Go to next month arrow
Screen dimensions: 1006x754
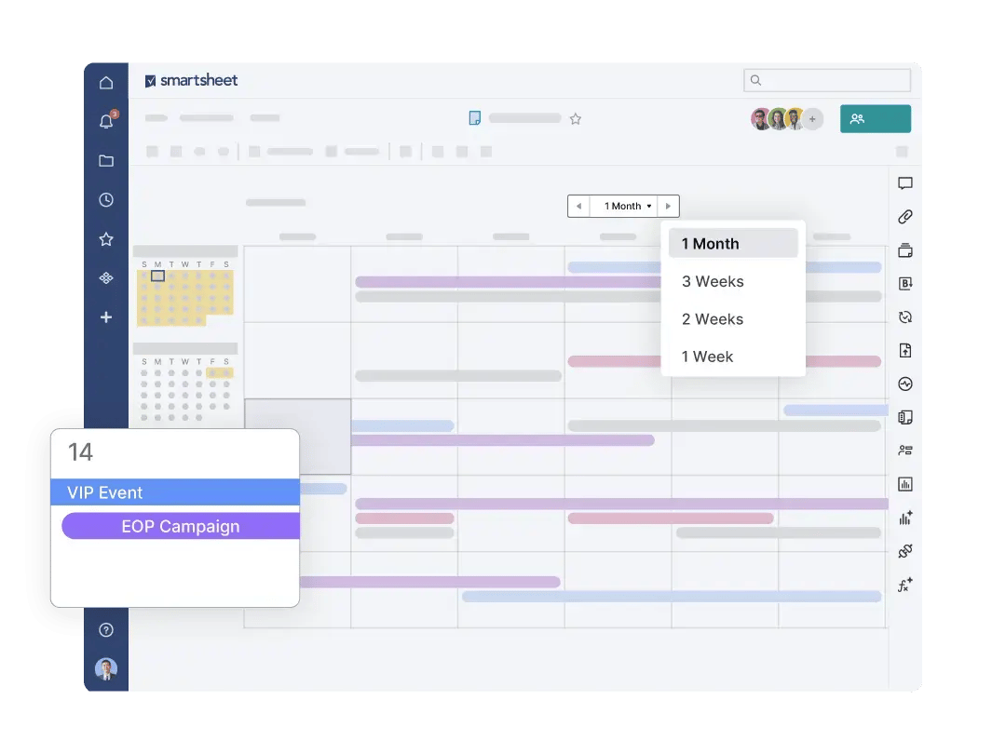pos(669,206)
